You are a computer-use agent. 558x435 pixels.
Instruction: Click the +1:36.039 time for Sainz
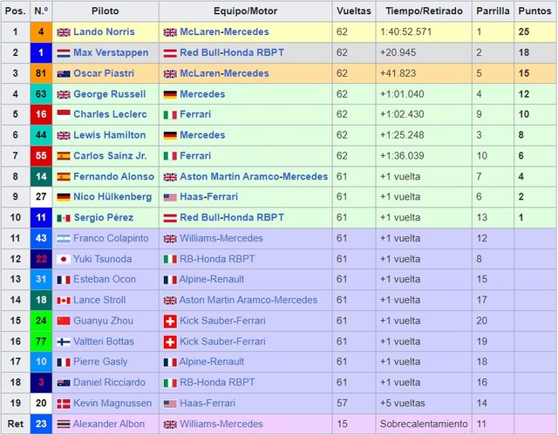[x=402, y=156]
